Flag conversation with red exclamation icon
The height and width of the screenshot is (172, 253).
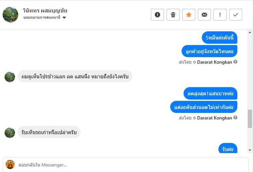point(220,15)
